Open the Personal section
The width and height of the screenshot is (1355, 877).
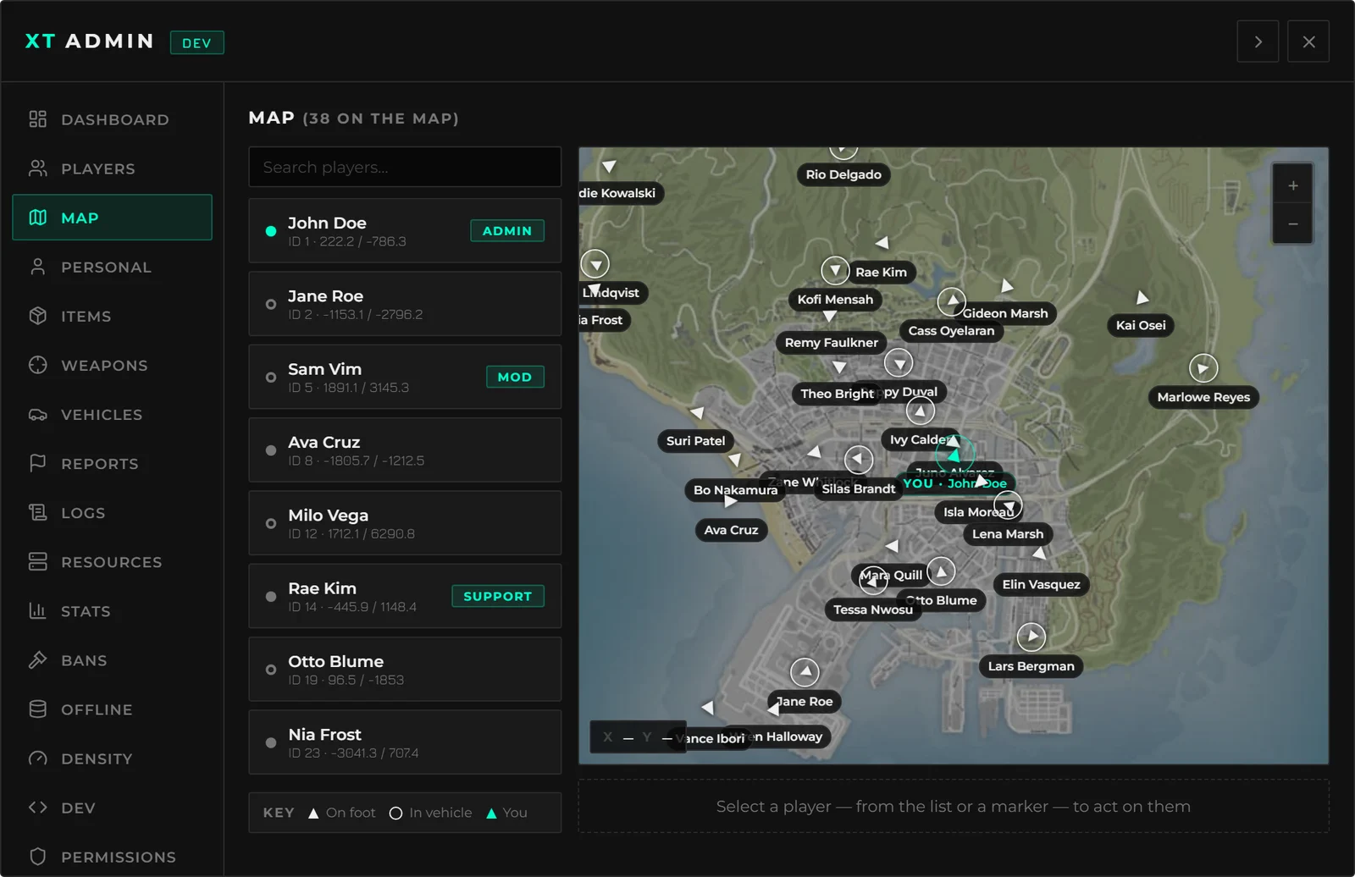click(x=112, y=267)
